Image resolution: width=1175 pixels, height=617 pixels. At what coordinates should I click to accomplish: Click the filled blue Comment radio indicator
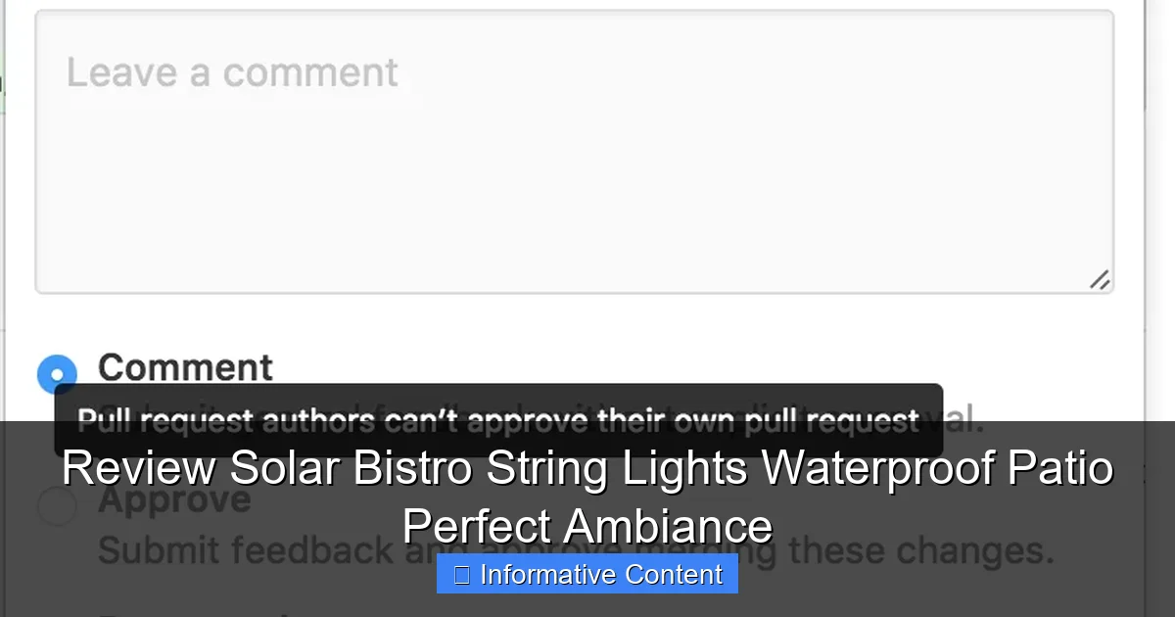coord(57,374)
